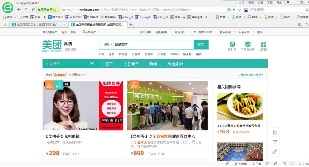Open the 安宁鑫湖医院健康管理中心 deal image
Viewport: 309px width, 167px height.
167,106
